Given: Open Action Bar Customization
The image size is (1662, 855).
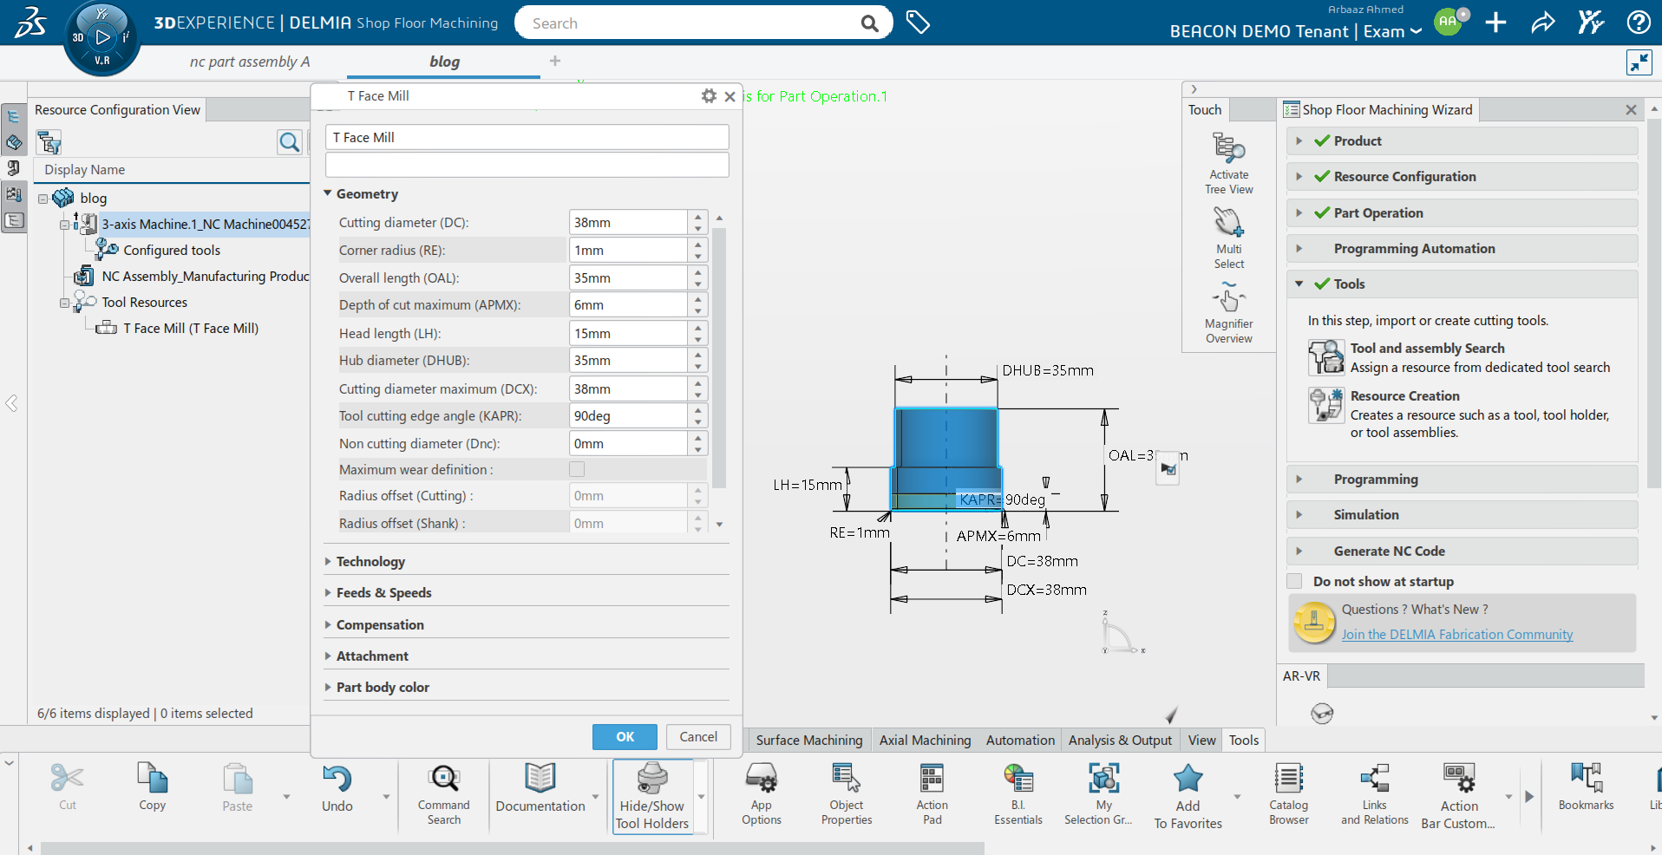Looking at the screenshot, I should pos(1459,796).
